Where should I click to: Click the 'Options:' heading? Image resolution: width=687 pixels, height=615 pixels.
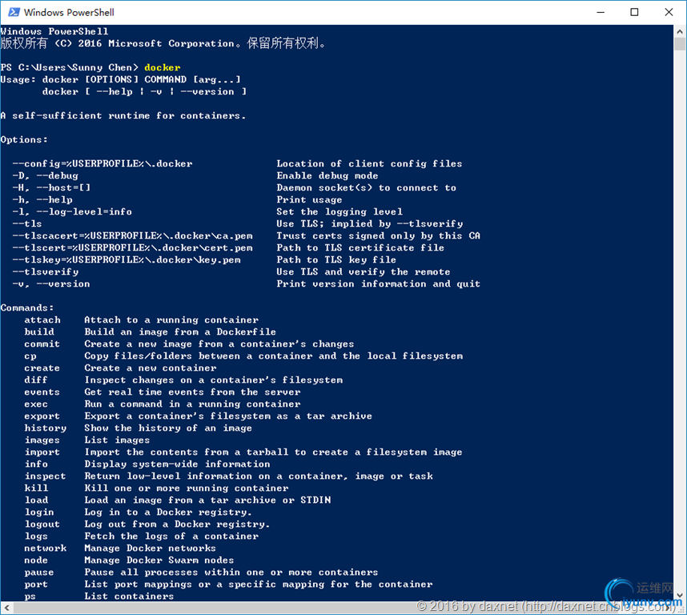point(24,139)
